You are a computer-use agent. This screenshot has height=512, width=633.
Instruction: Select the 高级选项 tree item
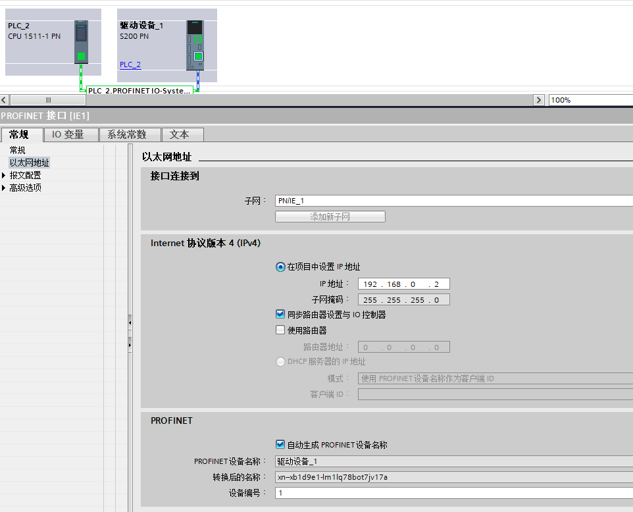(x=25, y=188)
